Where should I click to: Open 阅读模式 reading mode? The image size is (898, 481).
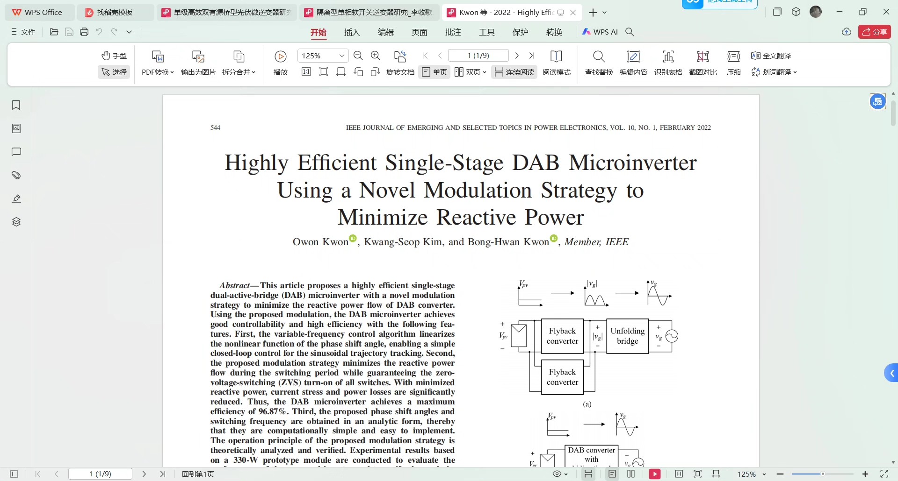(557, 62)
